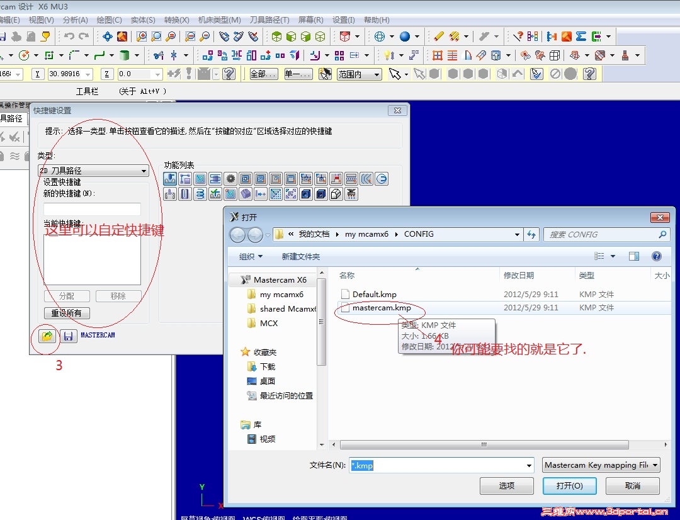Click the 取消 button in Open dialog

tap(632, 486)
